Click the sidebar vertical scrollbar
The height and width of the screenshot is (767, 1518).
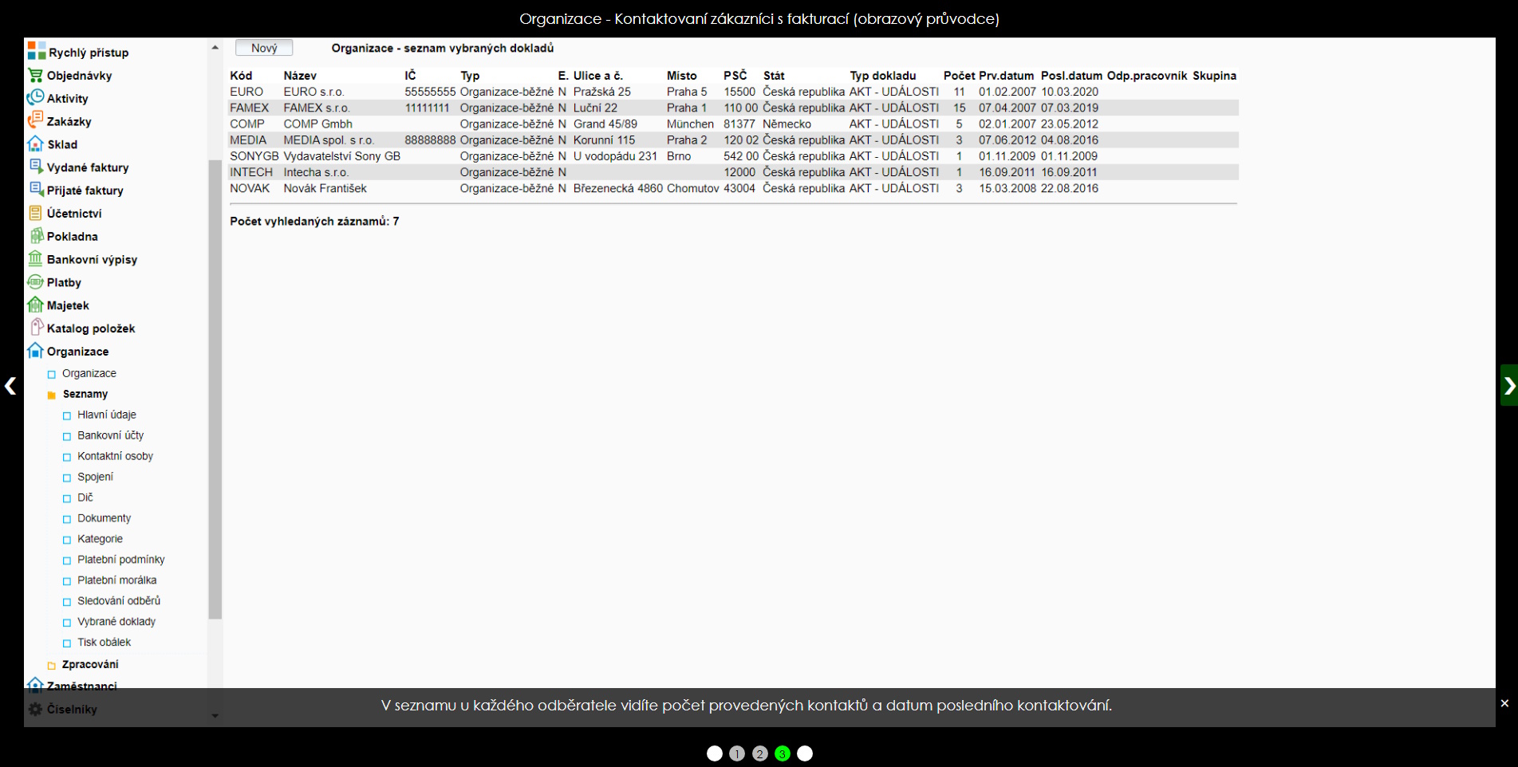tap(215, 389)
